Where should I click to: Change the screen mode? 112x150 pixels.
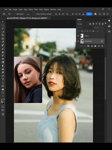(x=3, y=110)
